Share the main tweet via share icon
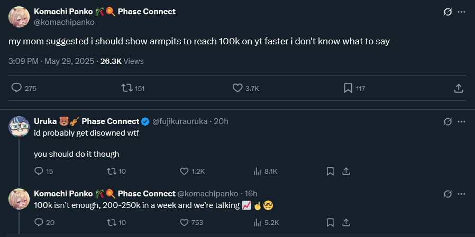The image size is (475, 237). point(459,88)
